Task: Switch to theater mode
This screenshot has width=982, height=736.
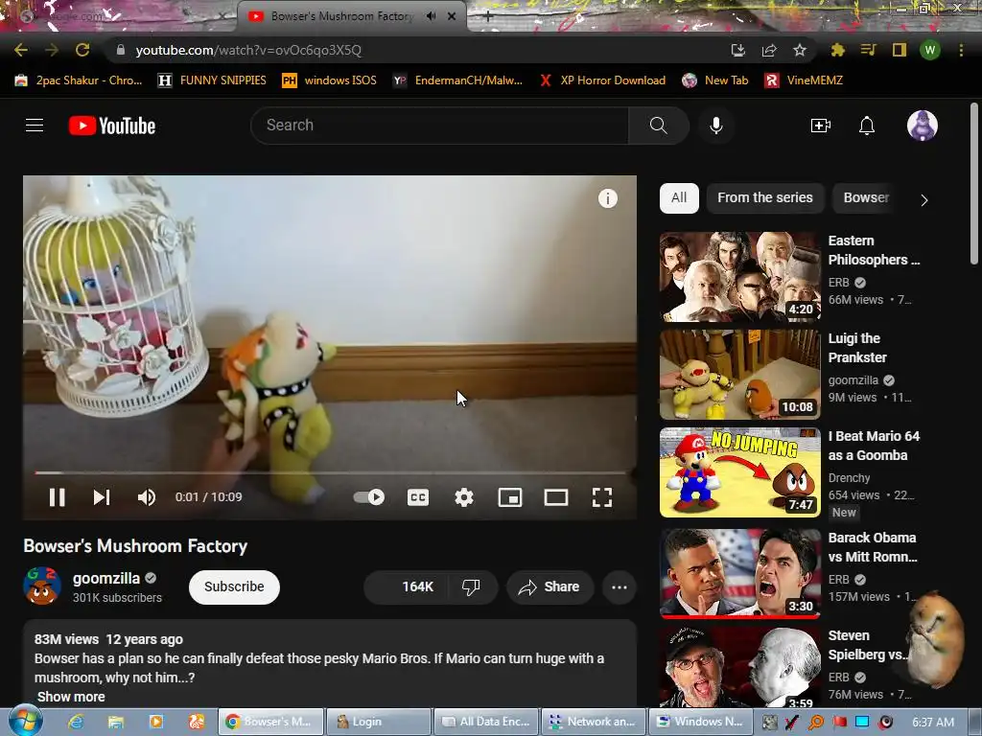Action: pyautogui.click(x=556, y=497)
